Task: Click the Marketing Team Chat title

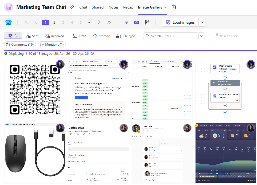Action: pyautogui.click(x=41, y=7)
